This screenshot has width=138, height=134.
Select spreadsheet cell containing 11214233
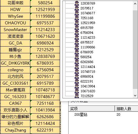tap(45, 30)
